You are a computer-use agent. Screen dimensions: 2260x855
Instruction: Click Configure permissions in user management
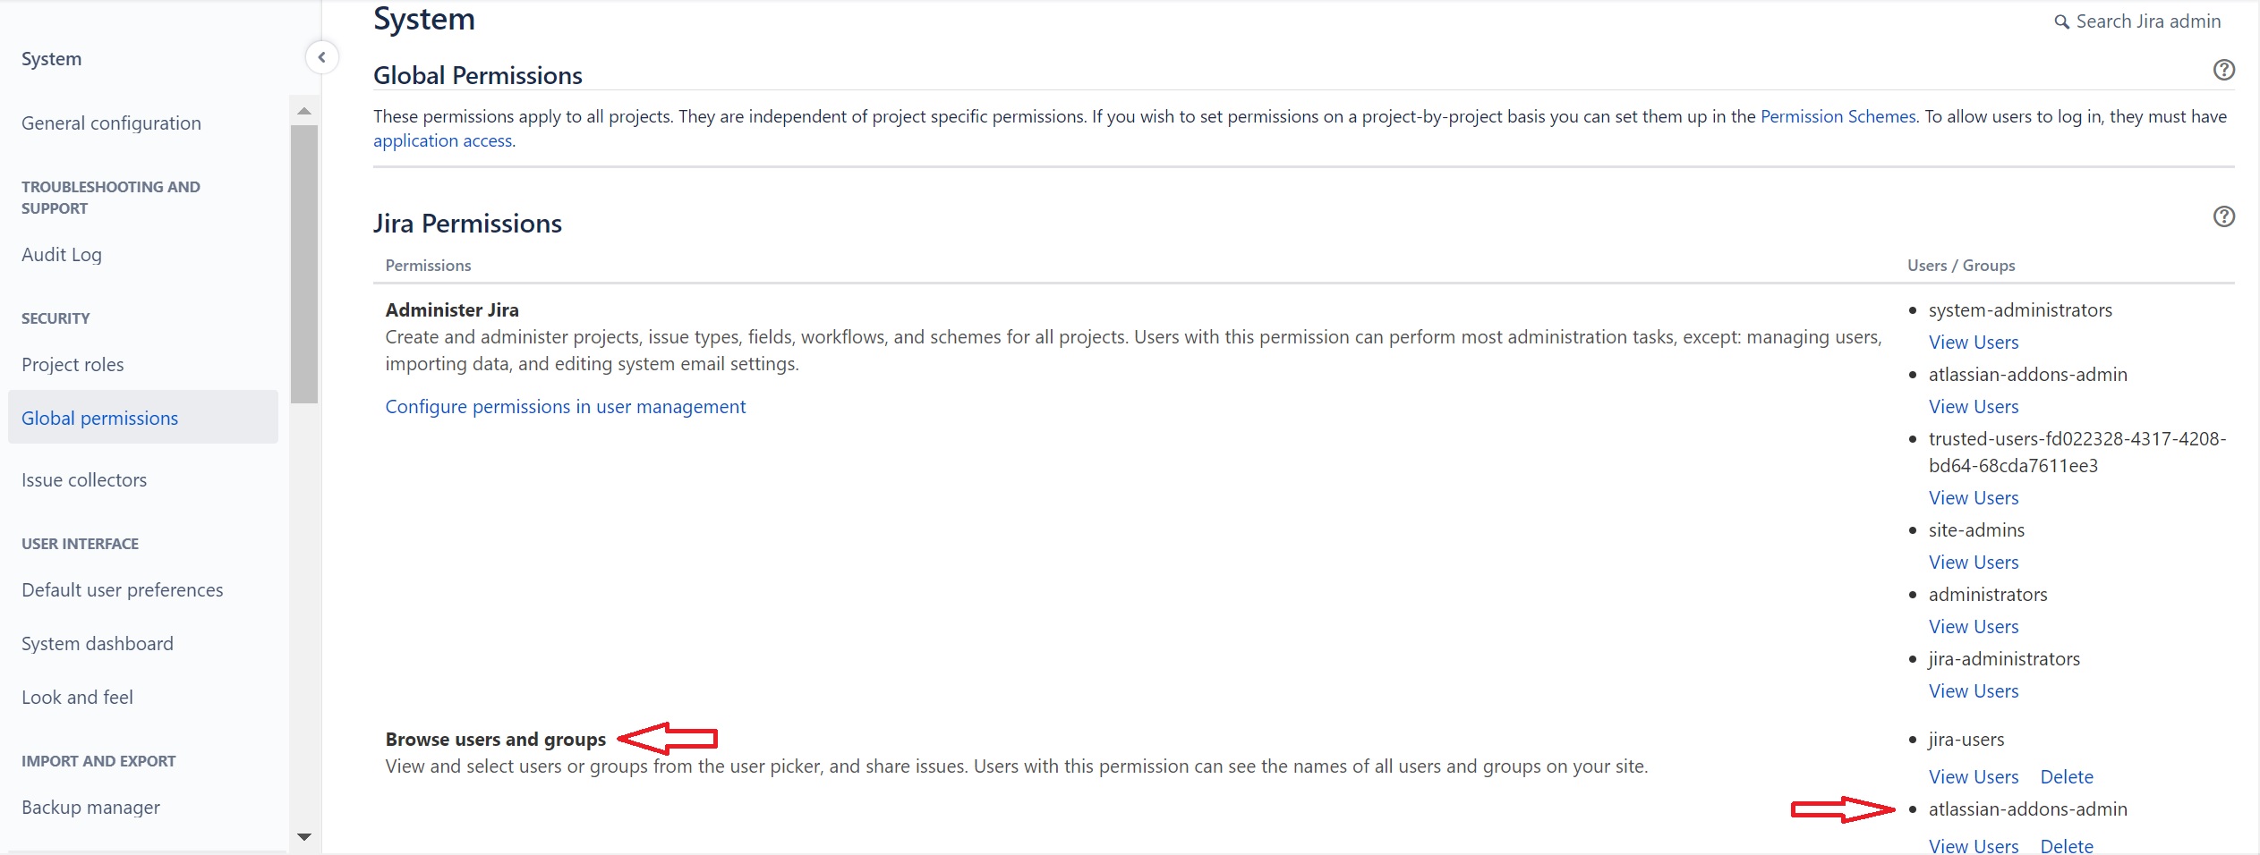click(x=565, y=406)
